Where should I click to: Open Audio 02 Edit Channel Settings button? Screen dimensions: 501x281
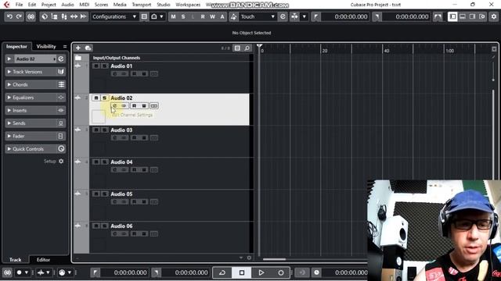(115, 106)
